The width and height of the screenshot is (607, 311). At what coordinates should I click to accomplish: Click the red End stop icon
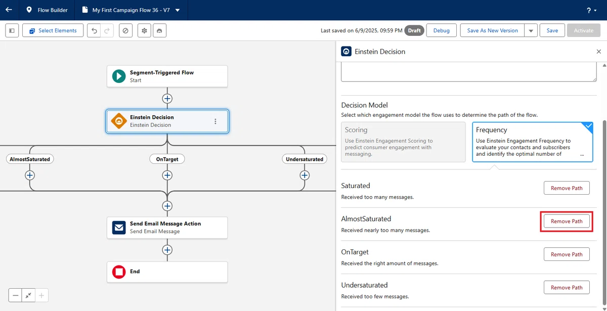coord(119,272)
